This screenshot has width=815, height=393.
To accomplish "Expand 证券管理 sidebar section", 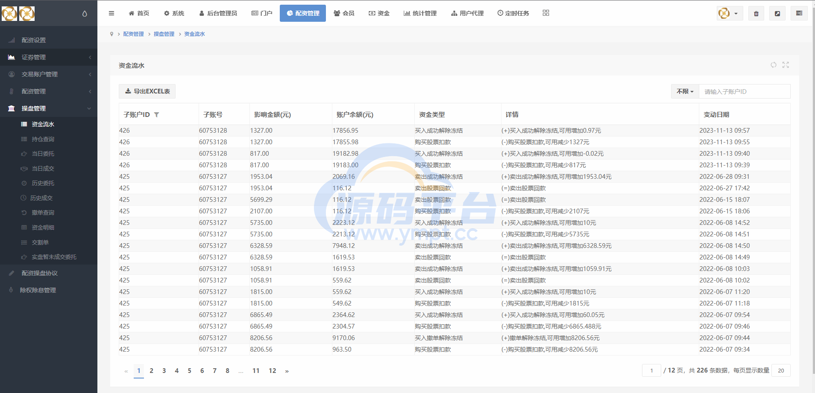I will pos(49,57).
